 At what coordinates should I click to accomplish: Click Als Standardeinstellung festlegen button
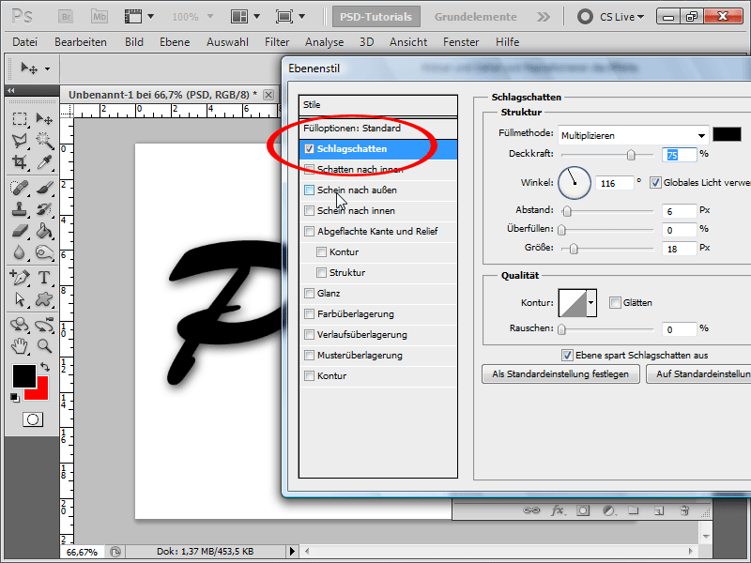point(560,373)
